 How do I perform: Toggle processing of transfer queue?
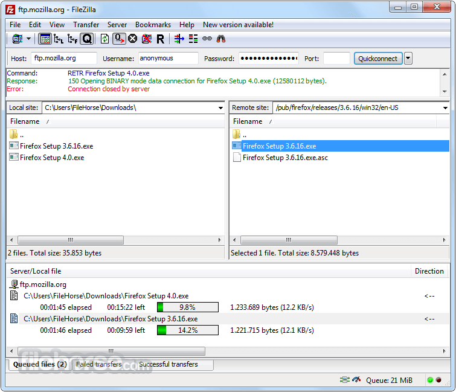tap(119, 39)
